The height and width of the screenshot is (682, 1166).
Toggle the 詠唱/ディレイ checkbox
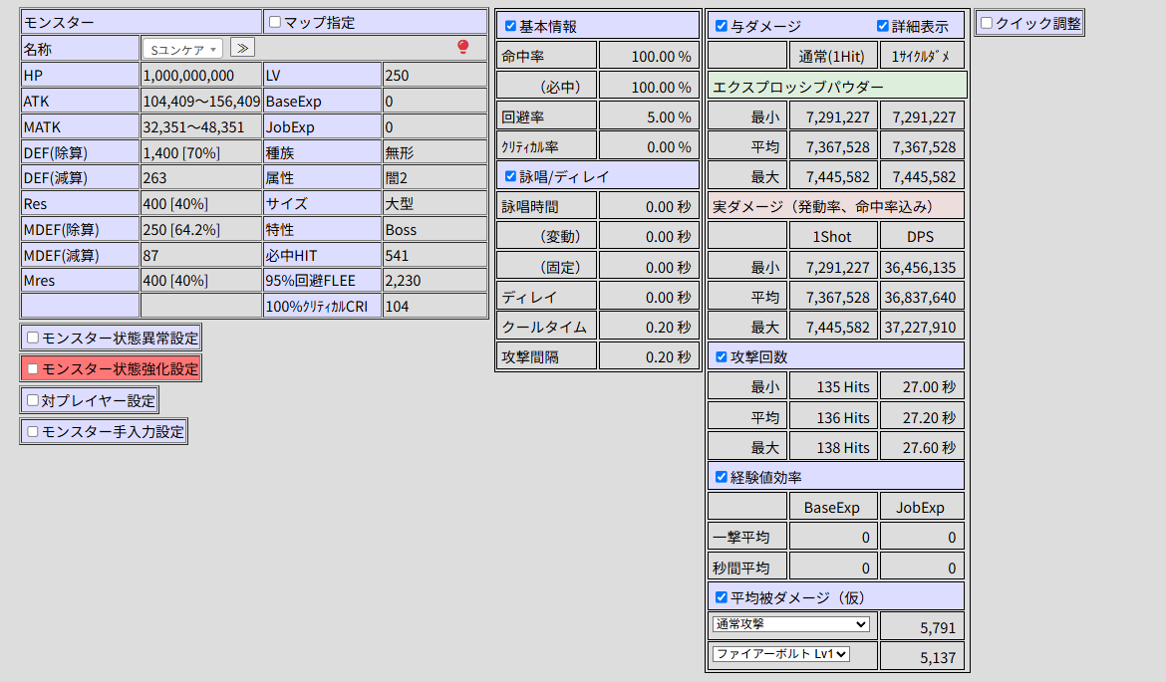tap(511, 176)
